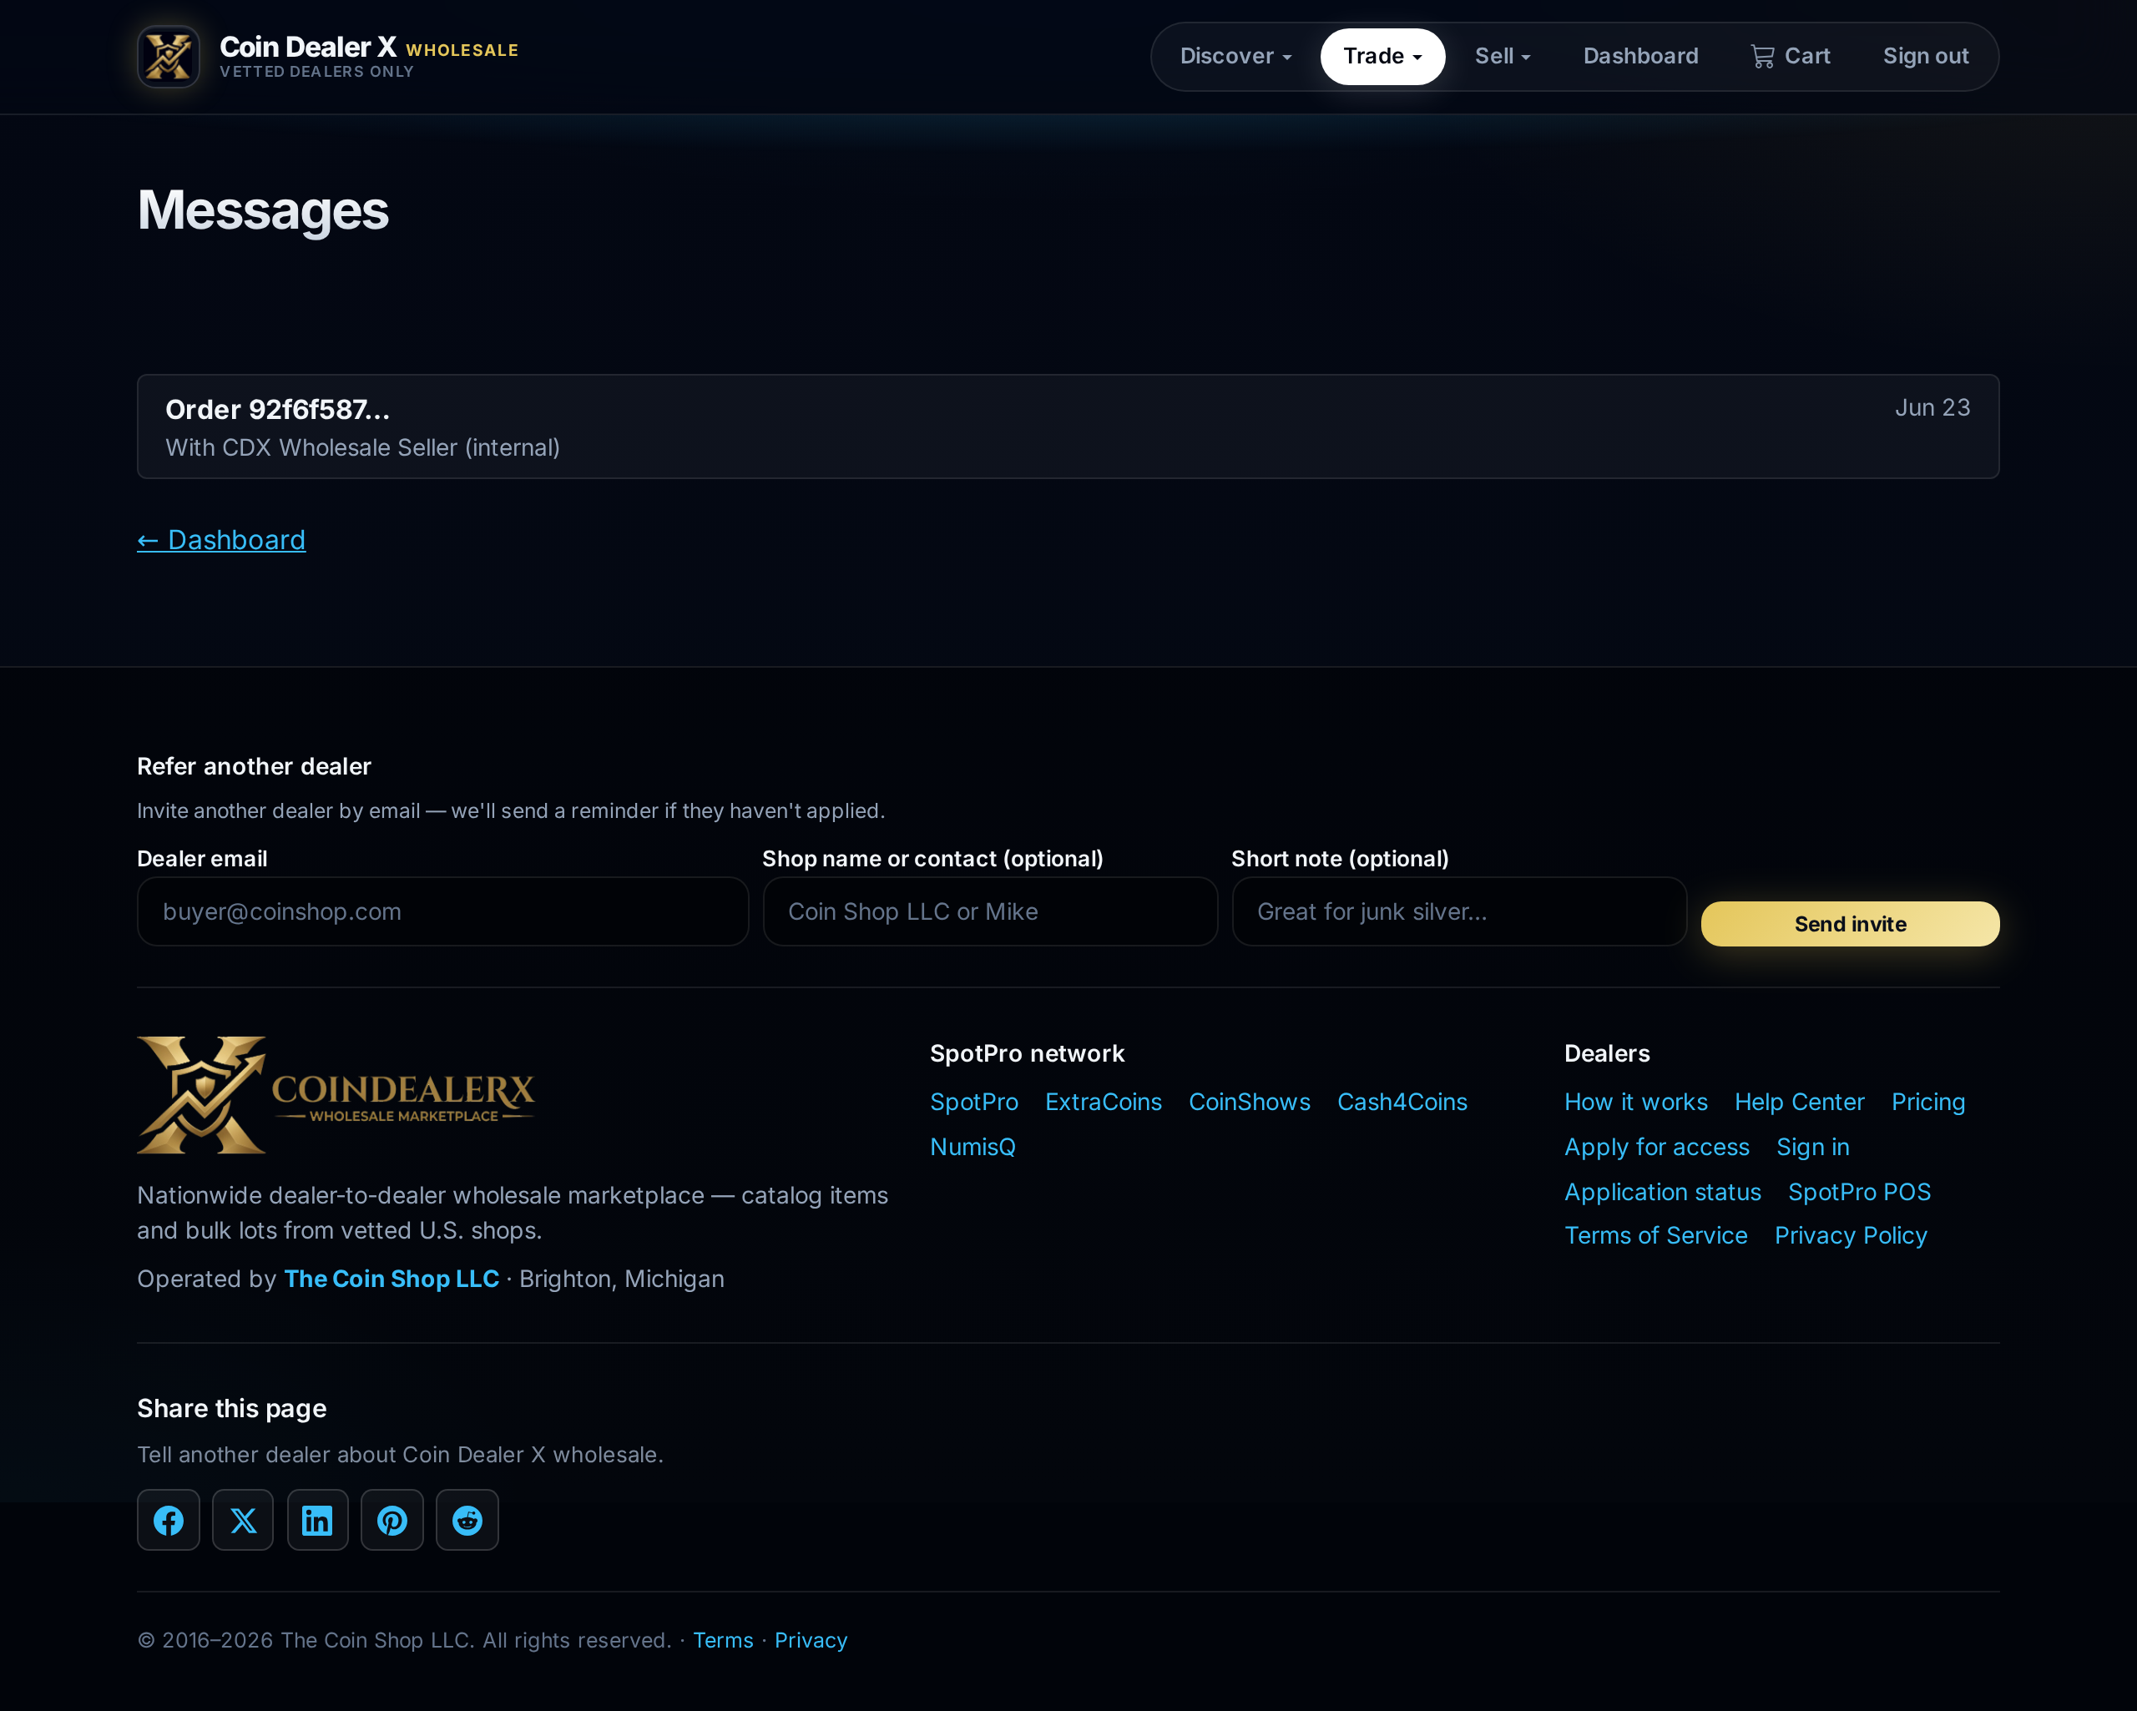Follow the back arrow Dashboard link
Viewport: 2137px width, 1711px height.
coord(221,539)
